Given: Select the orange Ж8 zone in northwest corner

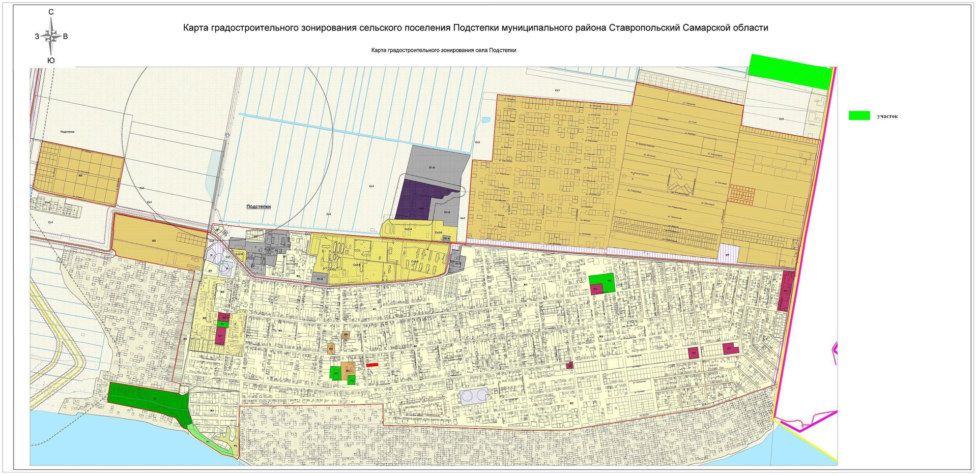Looking at the screenshot, I should point(79,174).
